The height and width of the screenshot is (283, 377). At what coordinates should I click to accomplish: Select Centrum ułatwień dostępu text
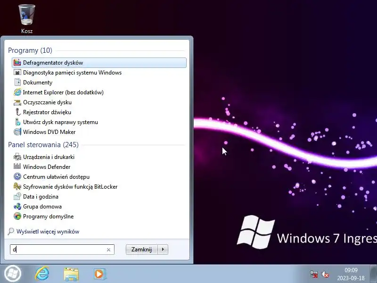coord(56,176)
